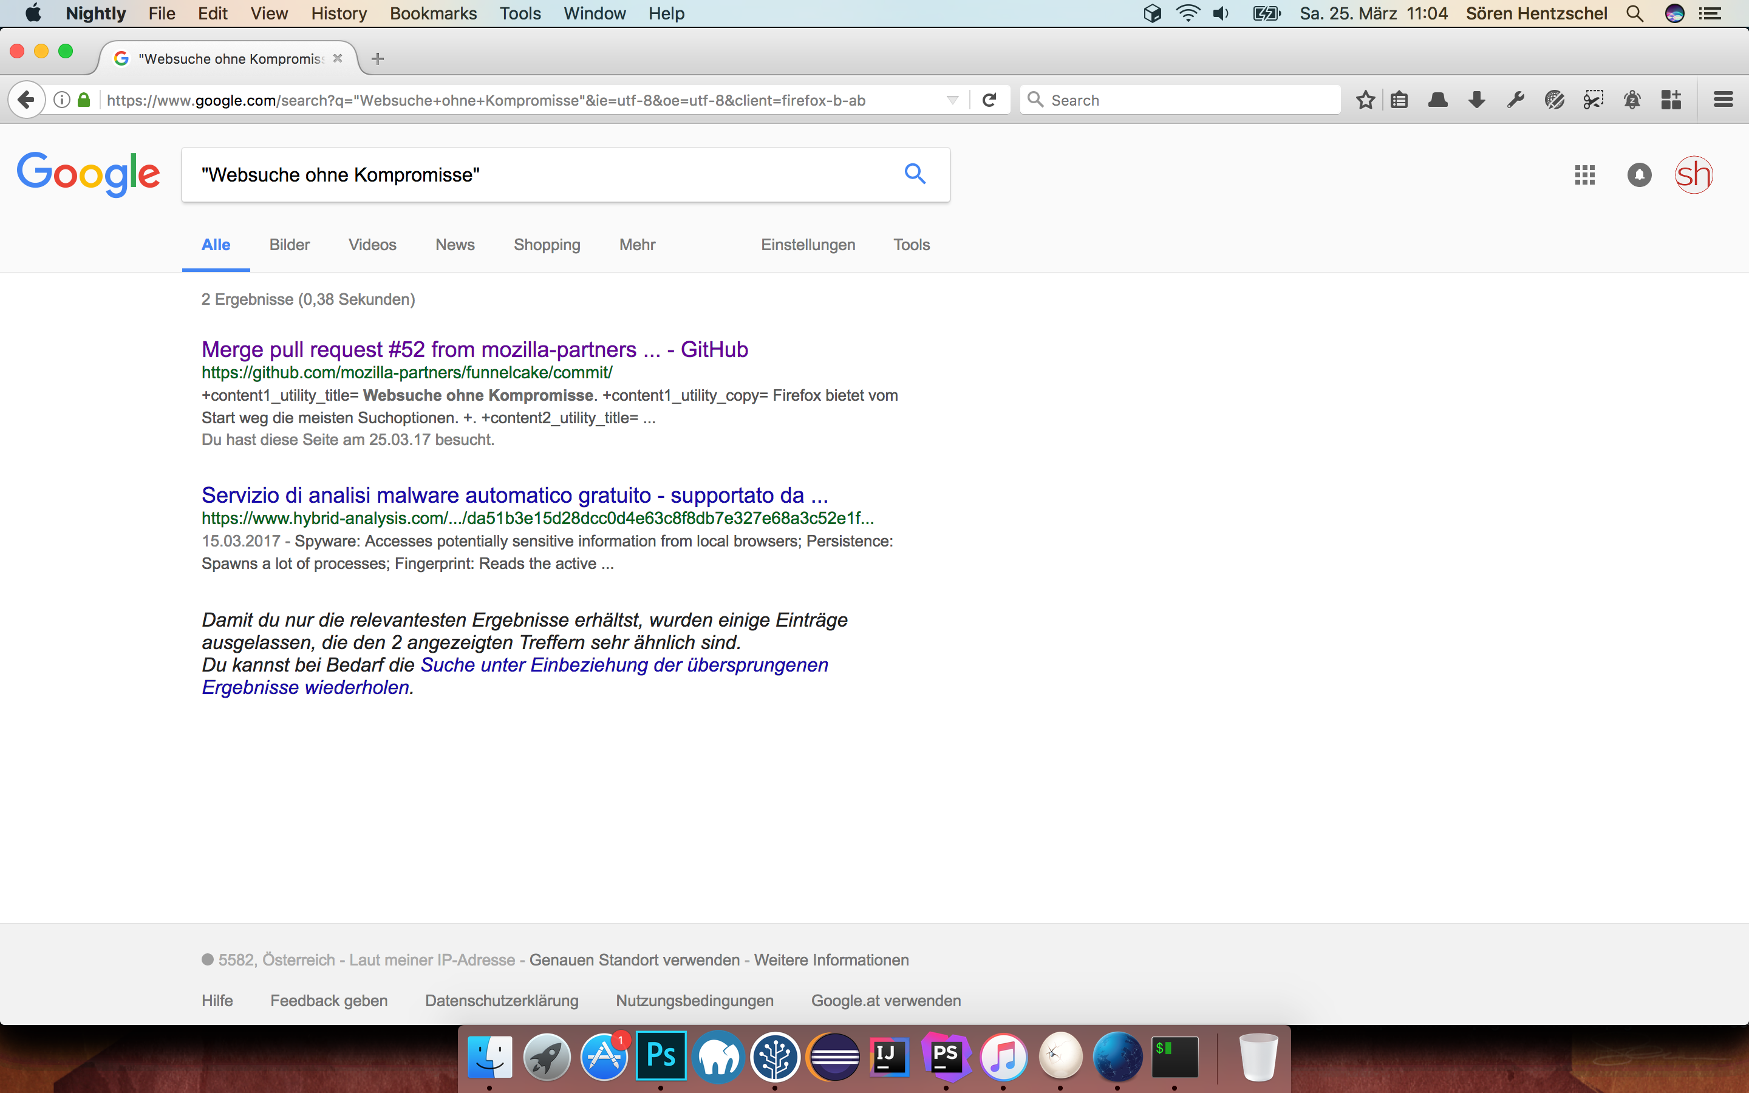
Task: Switch to the Bilder results tab
Action: pos(289,245)
